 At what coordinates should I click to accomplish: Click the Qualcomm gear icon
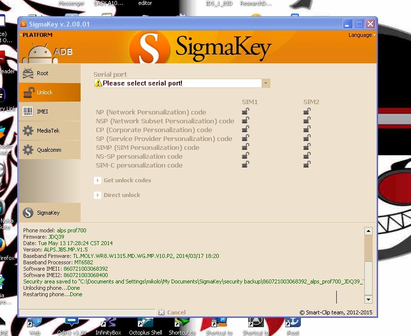pos(28,150)
